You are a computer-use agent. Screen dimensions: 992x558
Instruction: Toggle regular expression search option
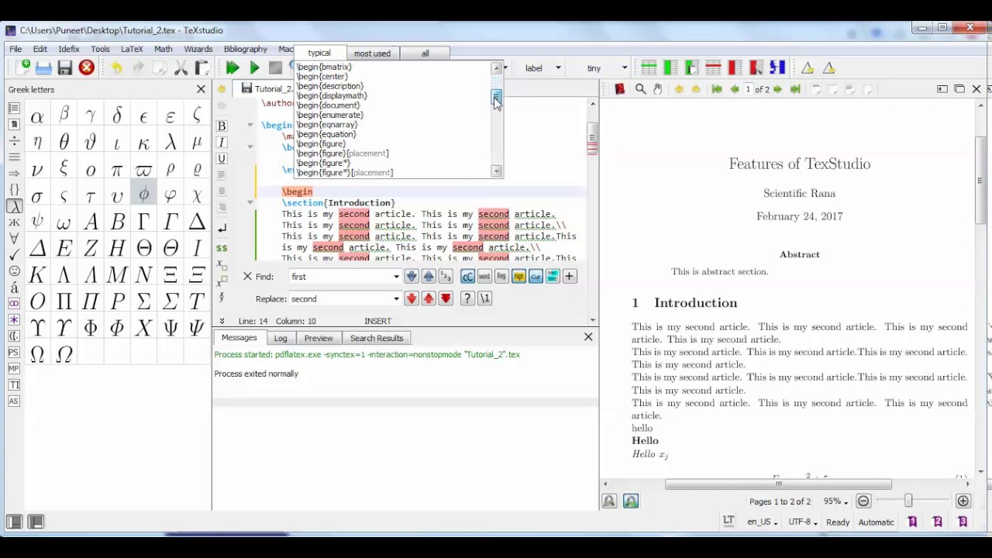[501, 277]
